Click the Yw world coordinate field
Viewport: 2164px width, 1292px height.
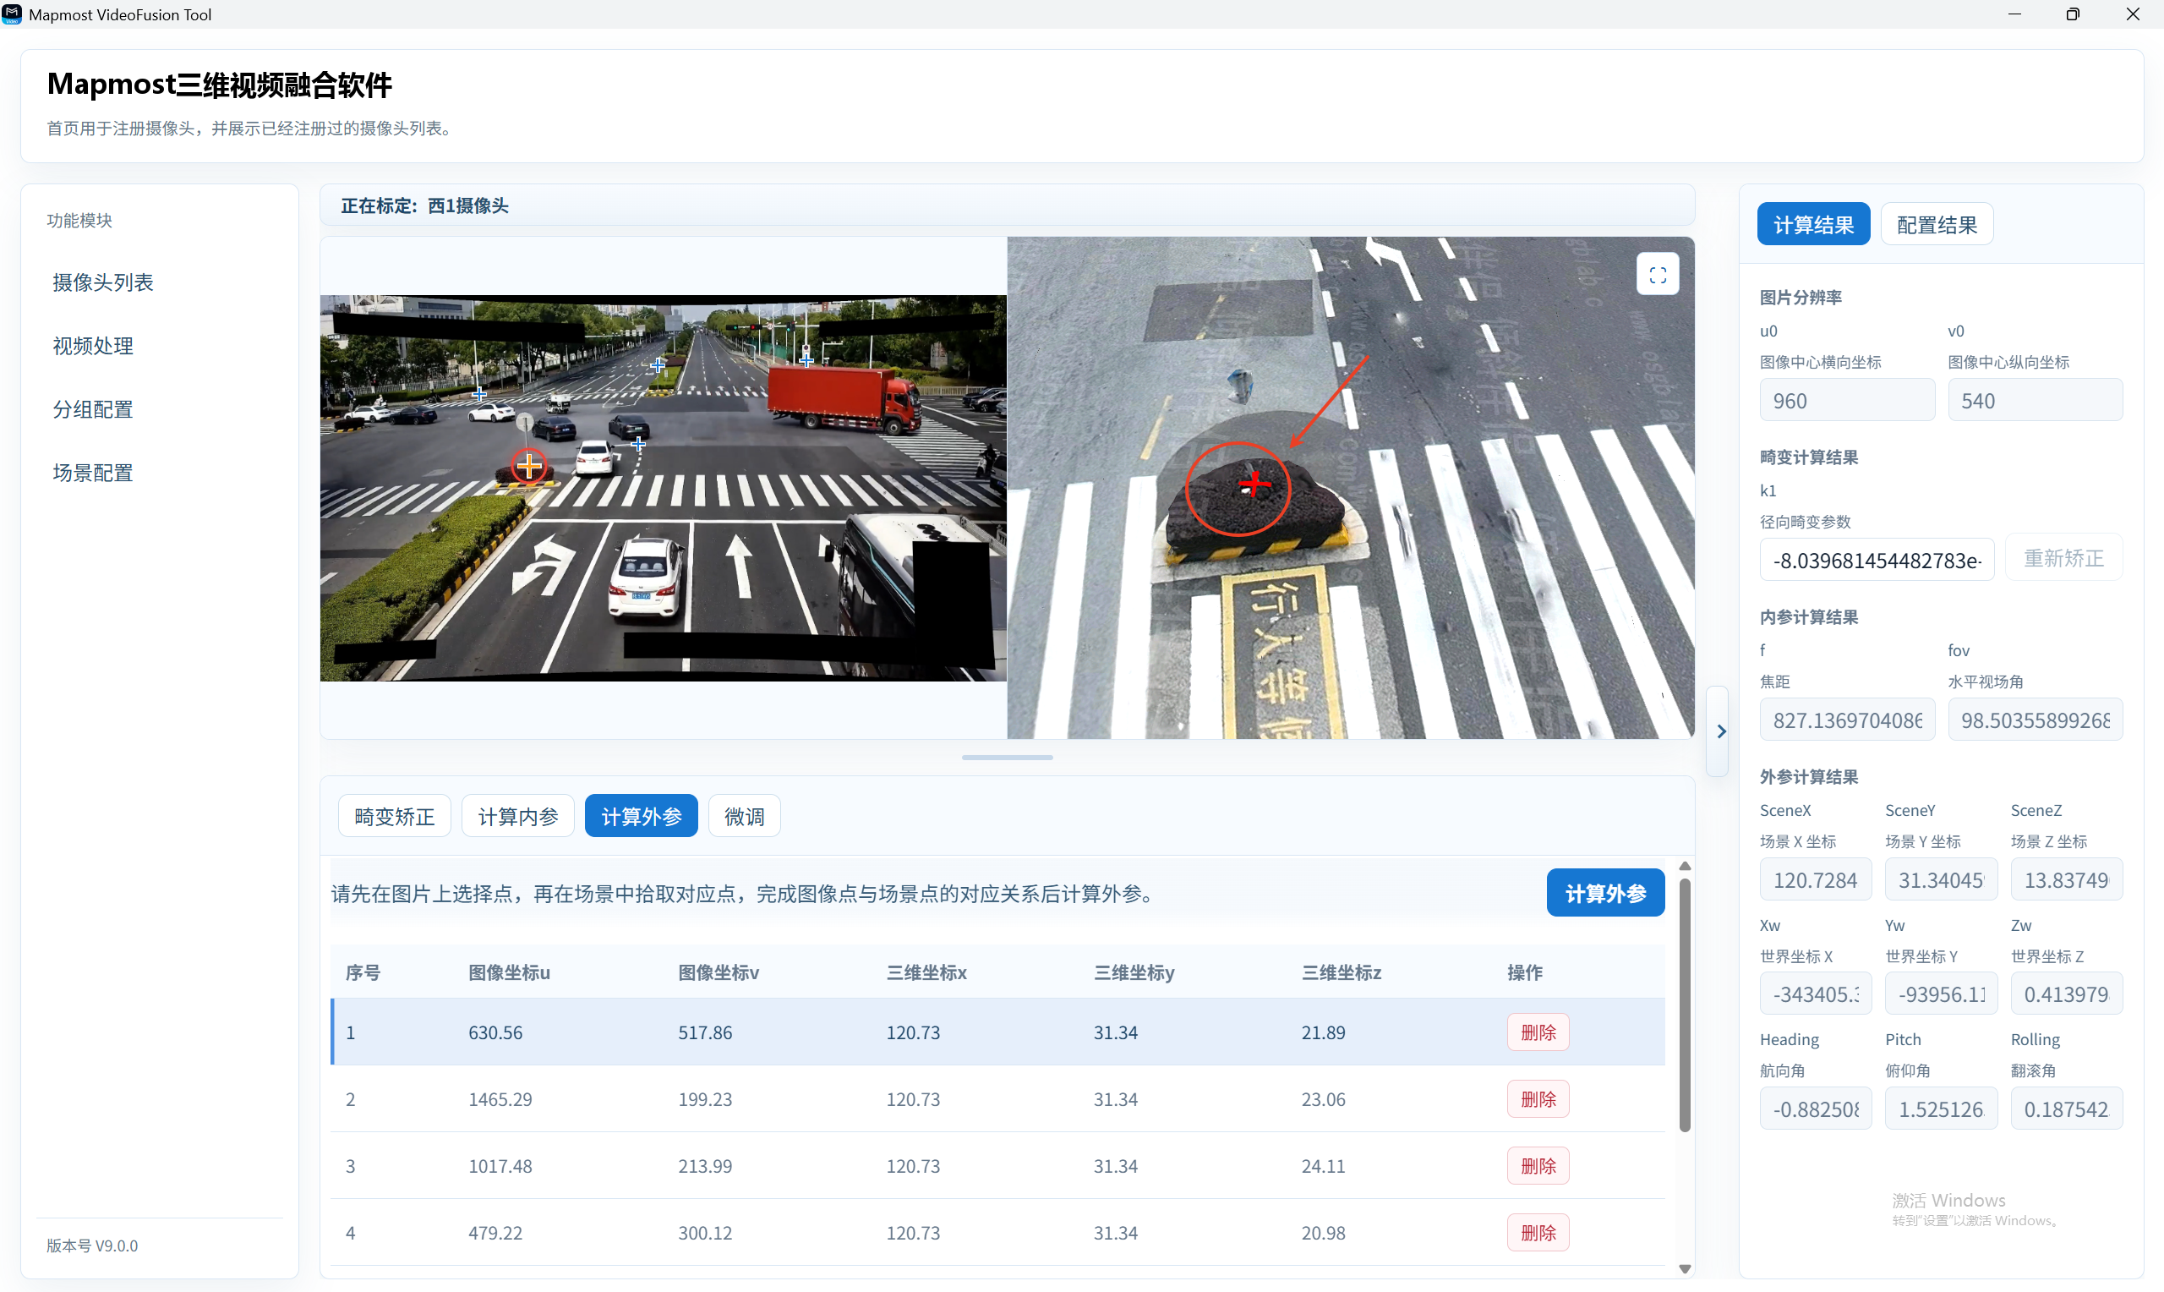pos(1941,994)
